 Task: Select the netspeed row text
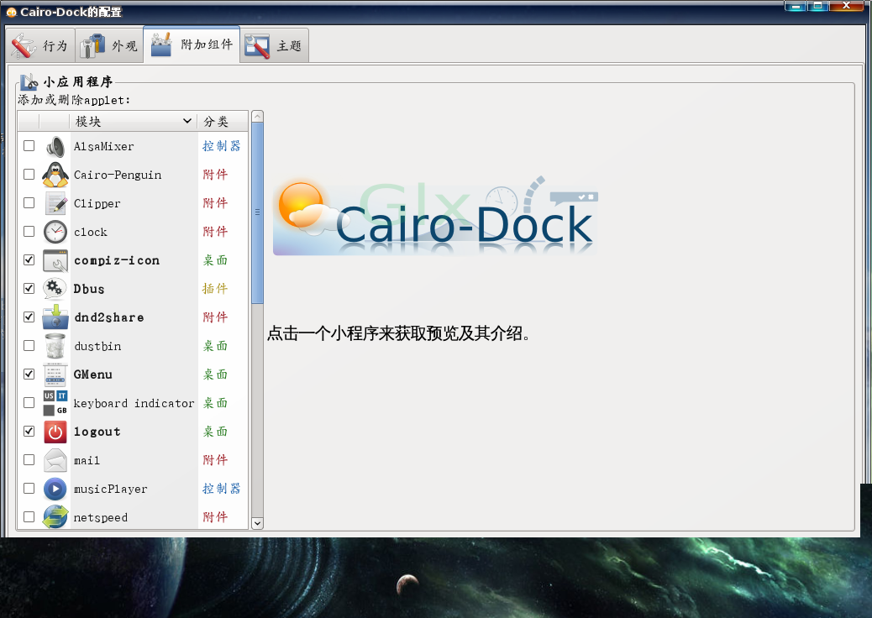coord(101,518)
